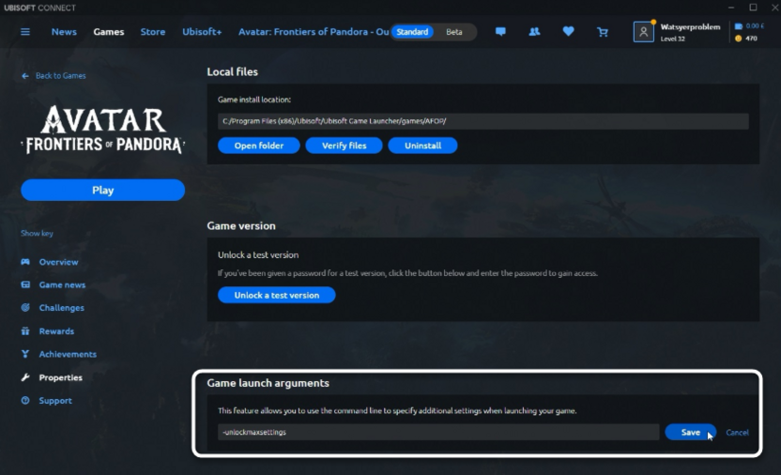Switch to Standard mode toggle
Viewport: 781px width, 475px height.
tap(412, 32)
